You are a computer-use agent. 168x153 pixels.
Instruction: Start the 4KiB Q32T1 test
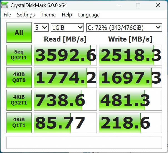[19, 100]
